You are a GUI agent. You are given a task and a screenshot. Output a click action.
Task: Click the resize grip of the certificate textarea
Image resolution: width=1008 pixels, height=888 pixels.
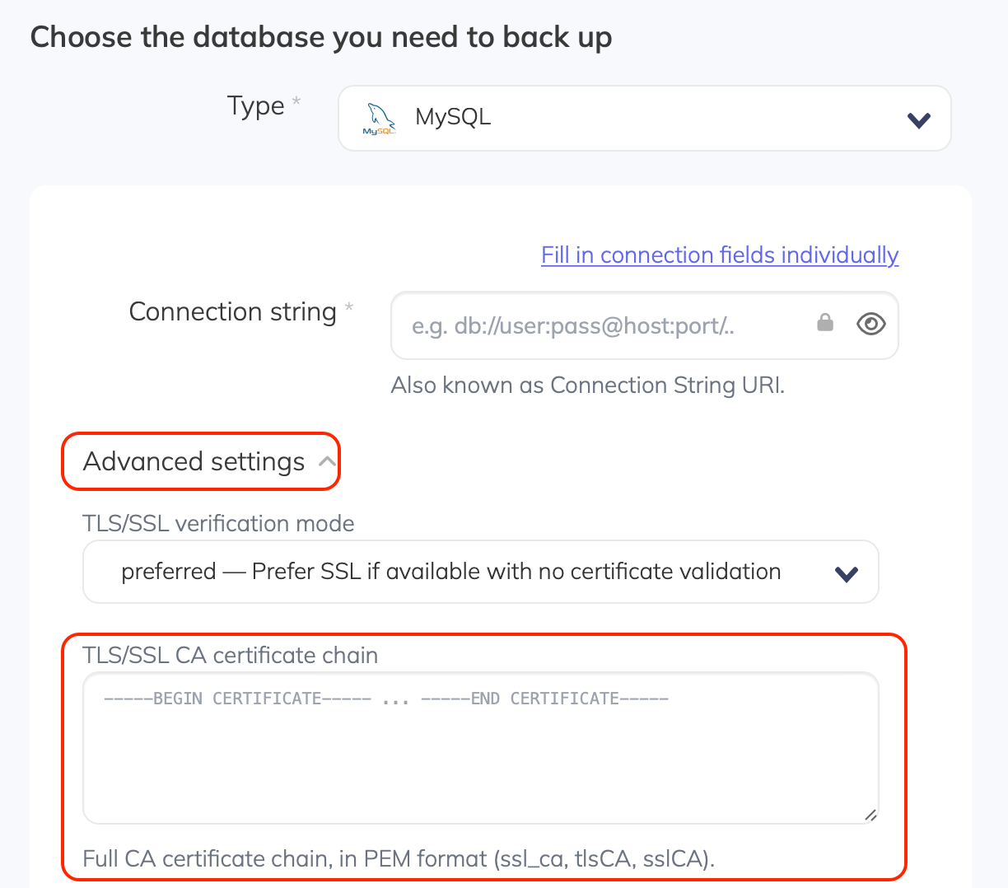(870, 816)
